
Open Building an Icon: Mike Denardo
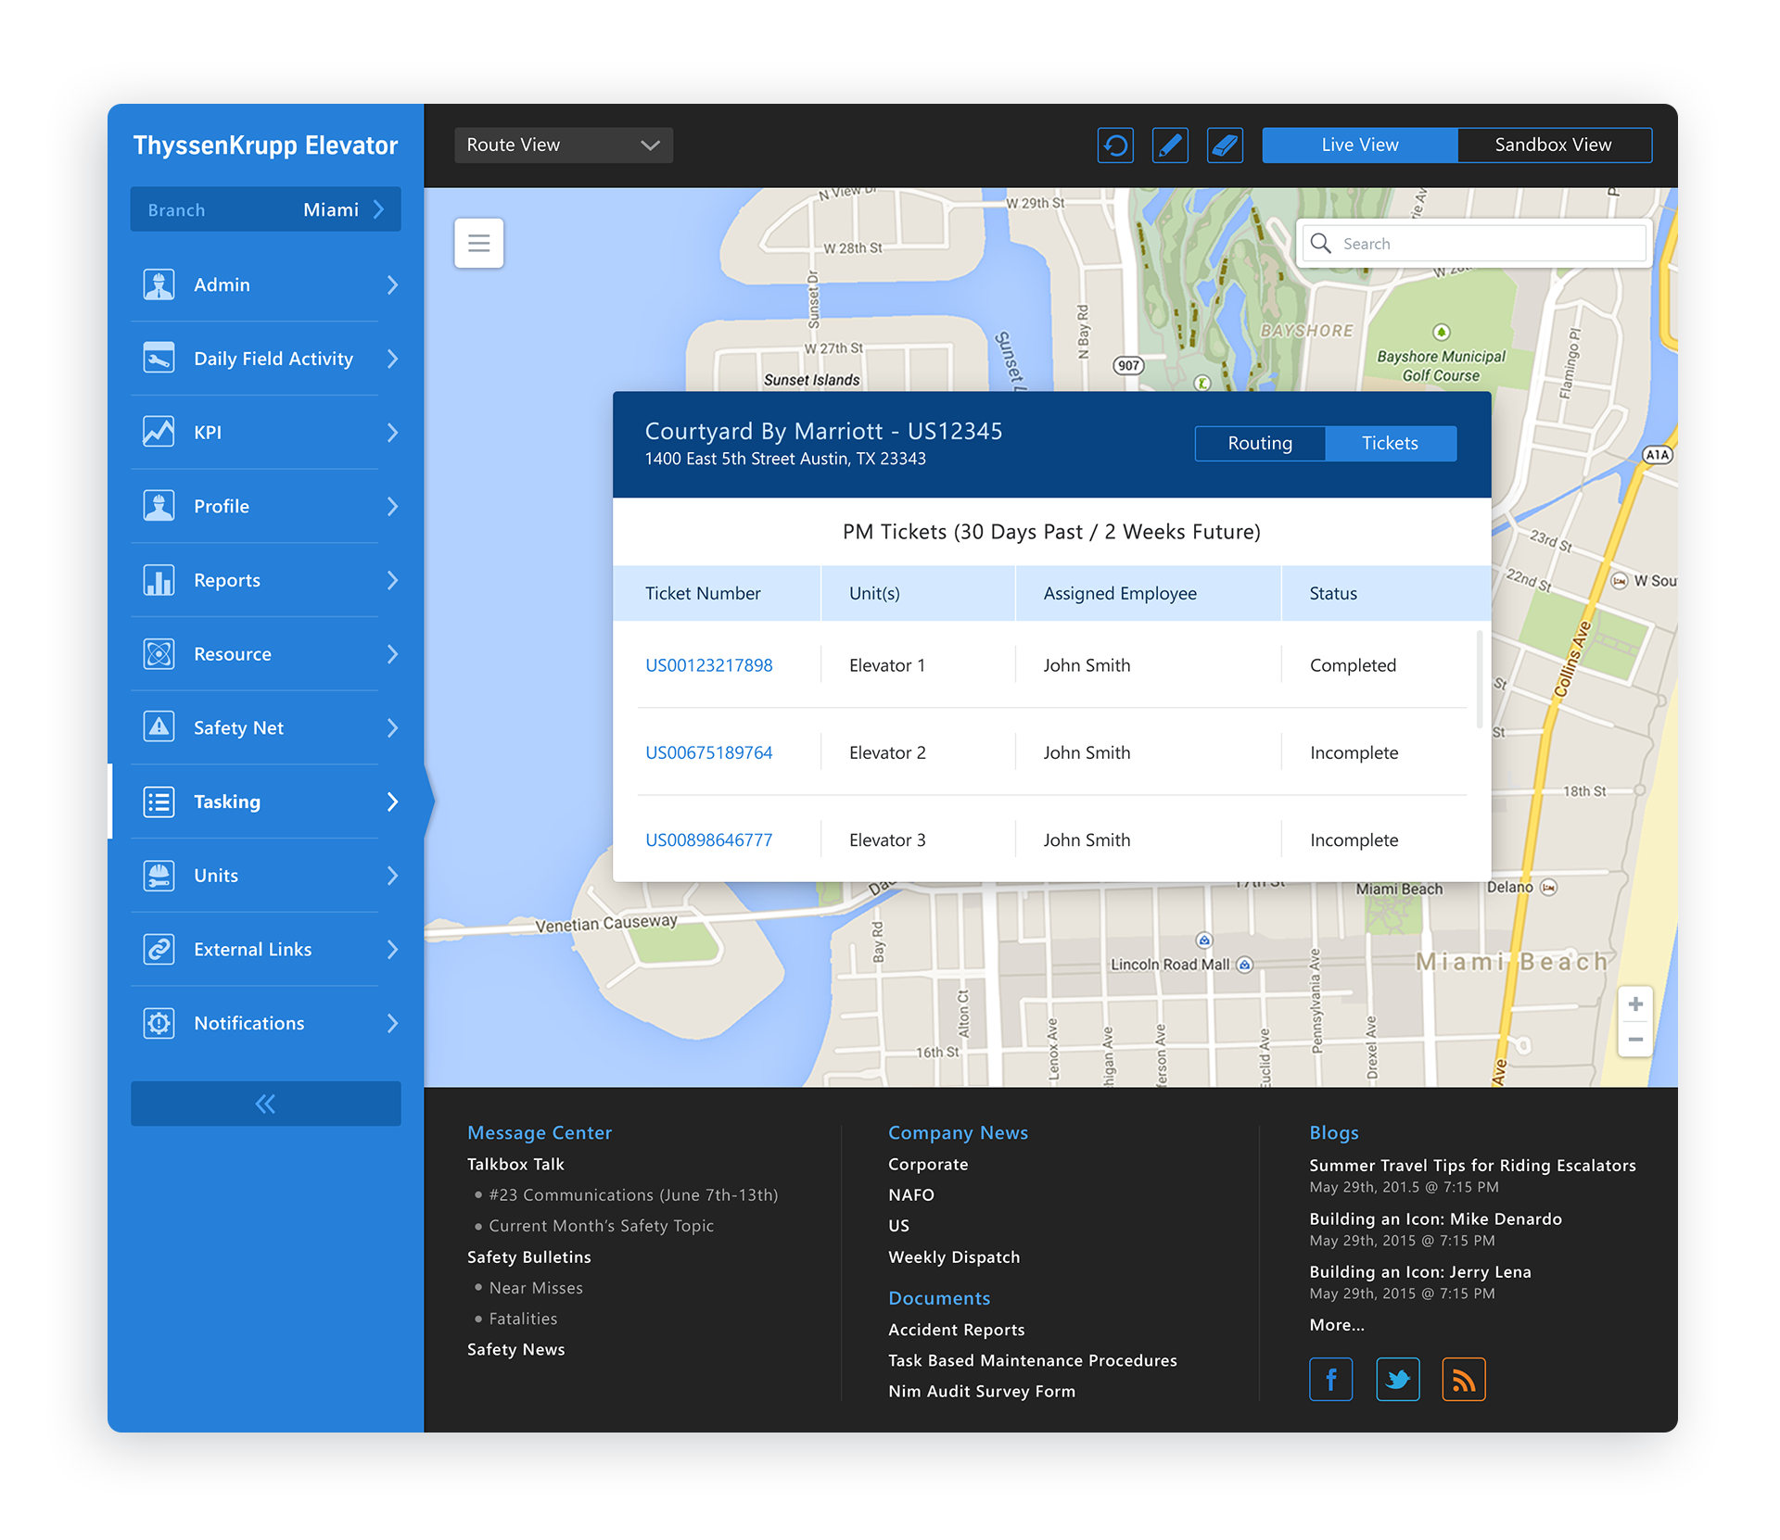[x=1436, y=1218]
